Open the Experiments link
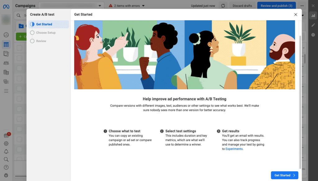Viewport: 318px width, 181px height. [234, 149]
